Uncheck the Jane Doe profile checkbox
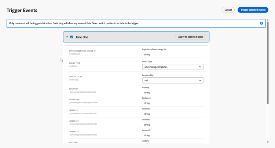The image size is (275, 148). coord(71,37)
